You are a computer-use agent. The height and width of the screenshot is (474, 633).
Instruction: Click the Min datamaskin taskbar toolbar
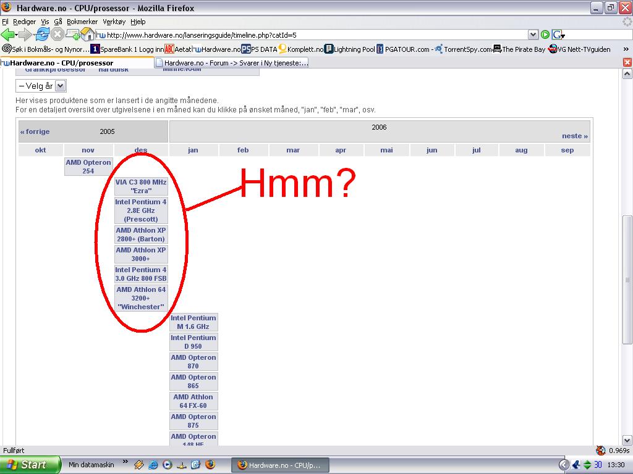[91, 465]
